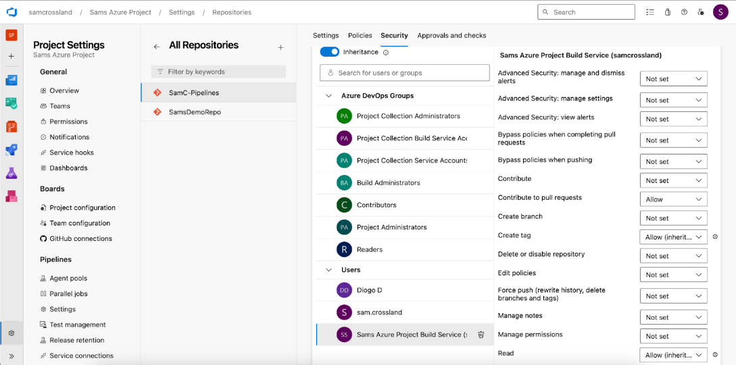Image resolution: width=736 pixels, height=365 pixels.
Task: Open the S profile avatar menu
Action: [x=720, y=12]
